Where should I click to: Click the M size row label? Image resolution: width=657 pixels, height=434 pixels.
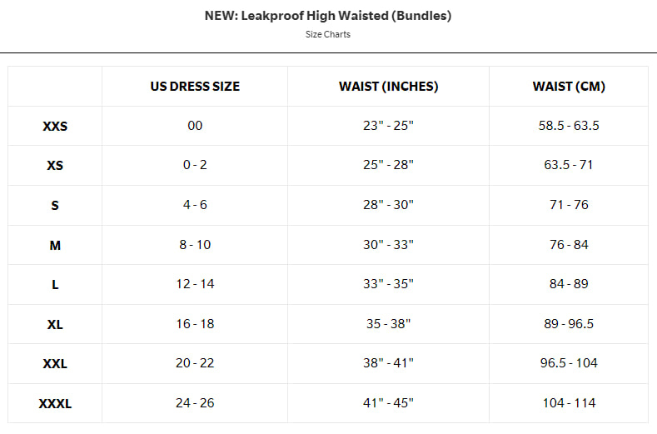[x=55, y=245]
